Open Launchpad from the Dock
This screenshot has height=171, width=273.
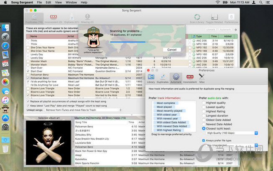(5, 37)
